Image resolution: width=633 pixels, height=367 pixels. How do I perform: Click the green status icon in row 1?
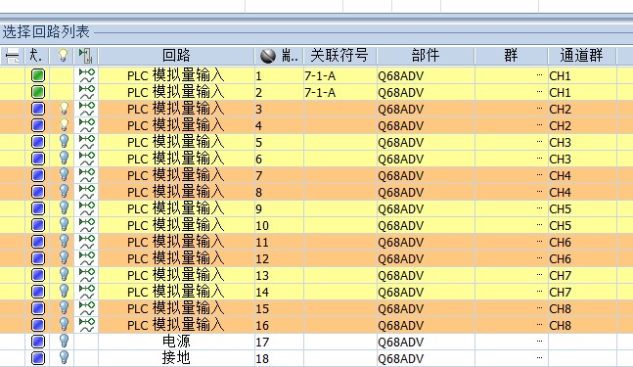point(38,75)
